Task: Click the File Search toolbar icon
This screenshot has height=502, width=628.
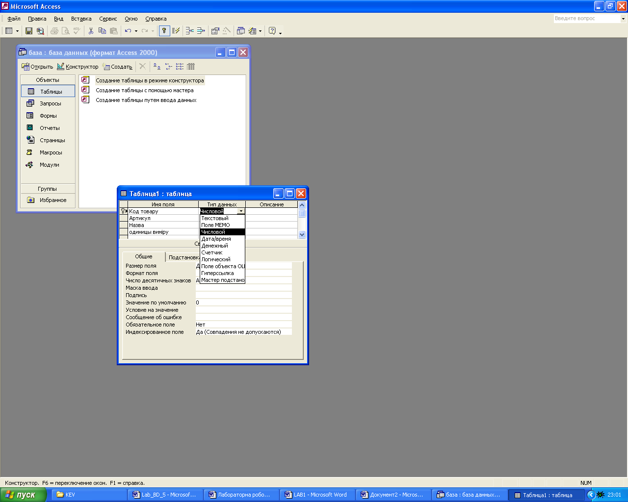Action: 40,31
